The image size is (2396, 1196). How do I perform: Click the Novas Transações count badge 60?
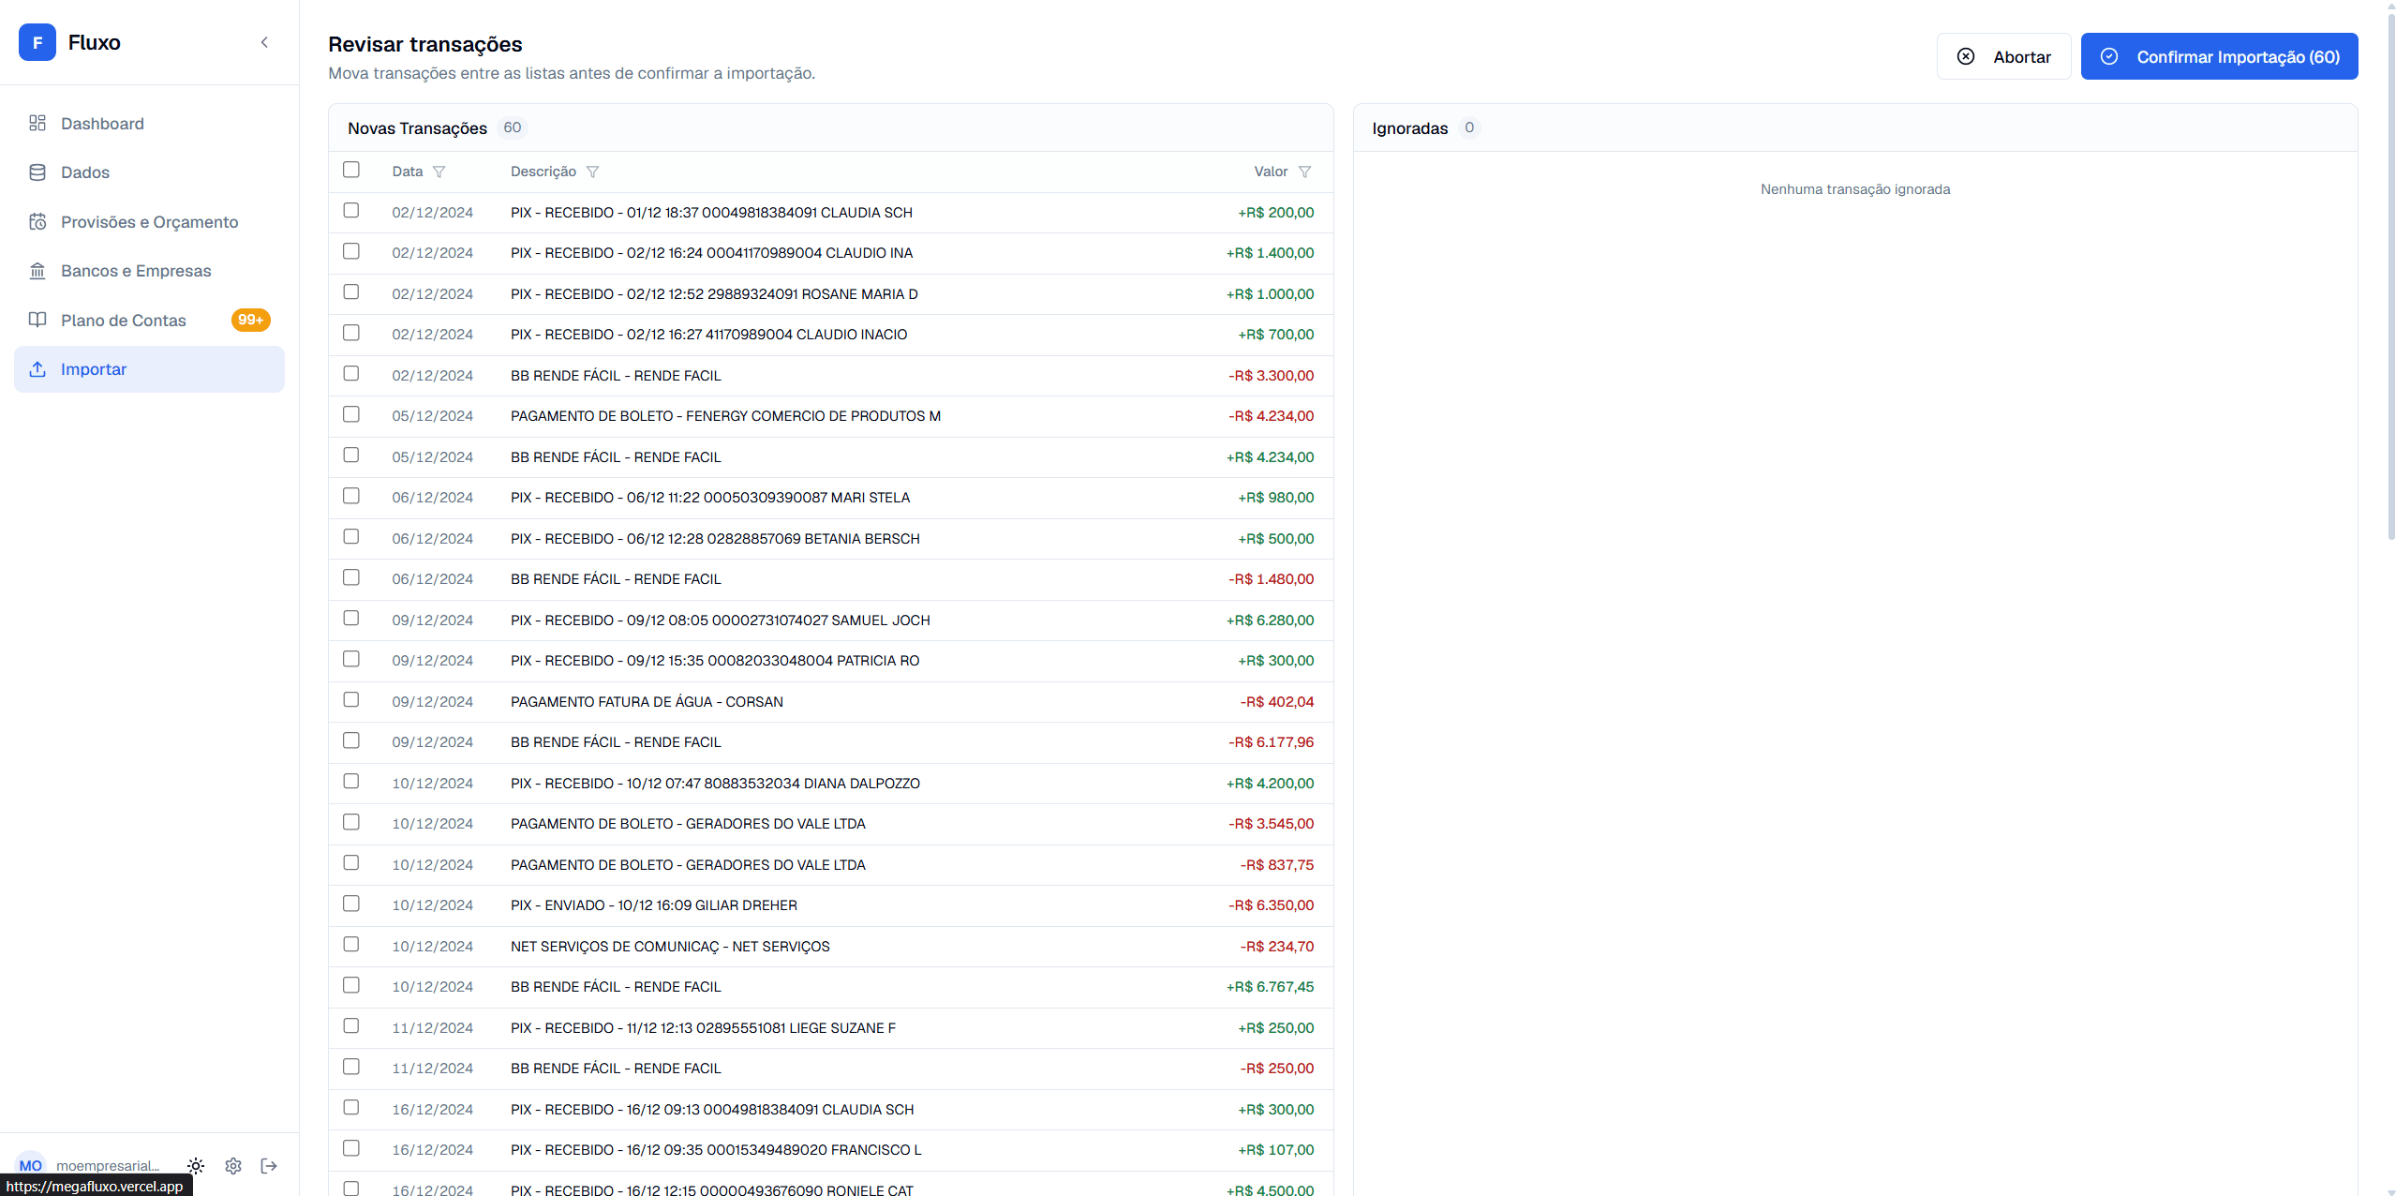tap(512, 127)
